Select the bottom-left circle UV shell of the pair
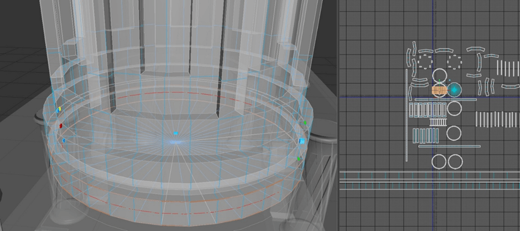The height and width of the screenshot is (231, 520). point(439,162)
